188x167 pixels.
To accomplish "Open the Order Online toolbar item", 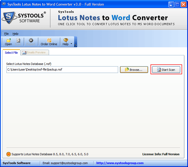I will pos(49,42).
